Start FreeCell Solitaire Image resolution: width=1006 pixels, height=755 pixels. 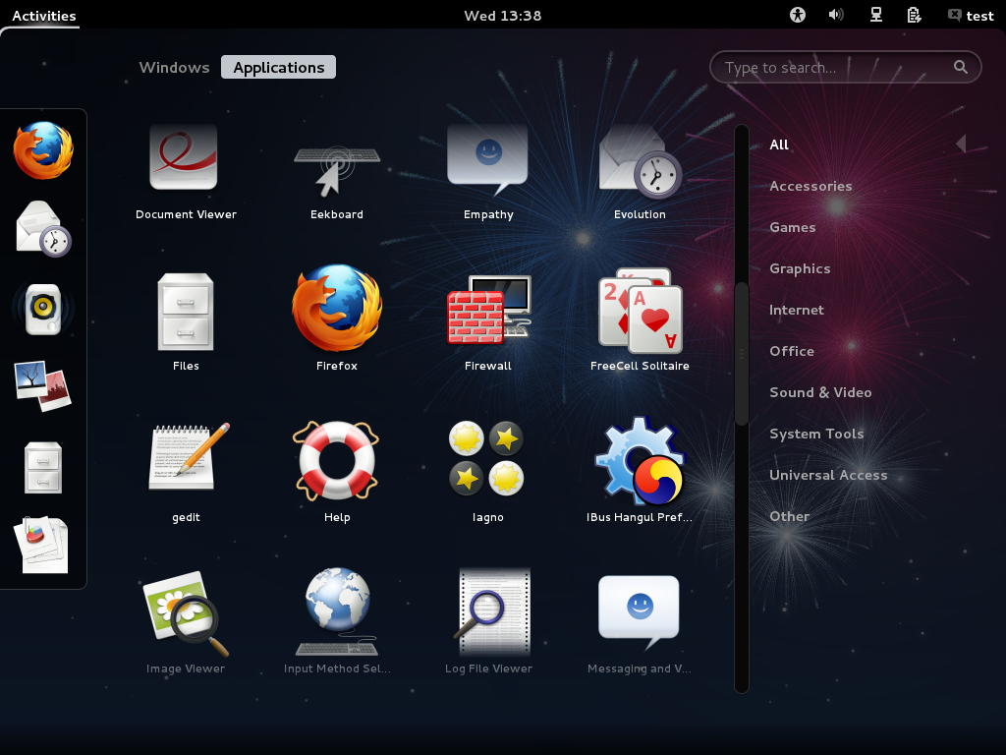tap(640, 319)
